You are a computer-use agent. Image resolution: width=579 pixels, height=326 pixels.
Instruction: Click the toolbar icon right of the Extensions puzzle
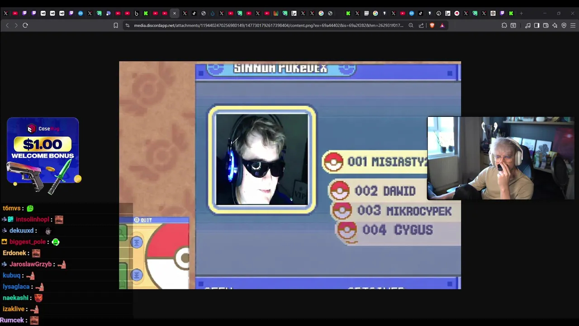click(513, 25)
